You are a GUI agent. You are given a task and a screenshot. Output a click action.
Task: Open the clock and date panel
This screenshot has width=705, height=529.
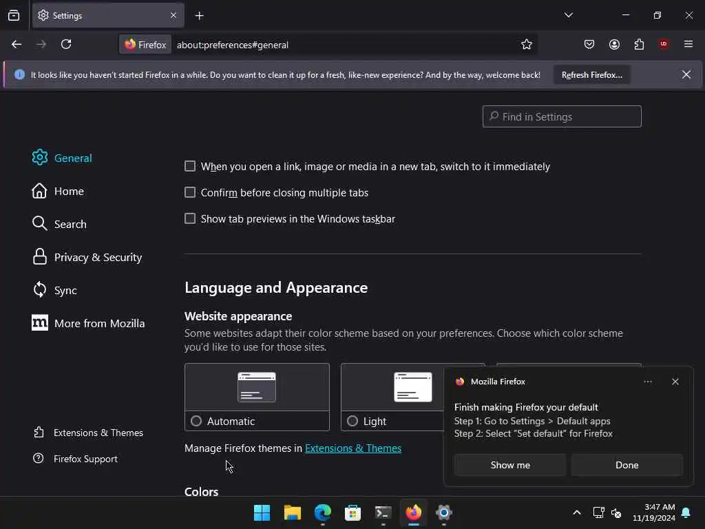pos(654,512)
